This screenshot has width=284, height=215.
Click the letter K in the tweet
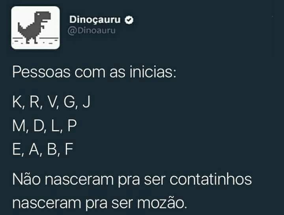coord(17,102)
